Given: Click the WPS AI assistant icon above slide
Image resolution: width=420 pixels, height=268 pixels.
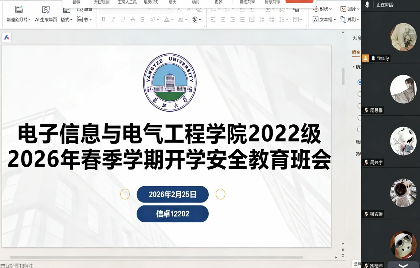Looking at the screenshot, I should pyautogui.click(x=7, y=37).
